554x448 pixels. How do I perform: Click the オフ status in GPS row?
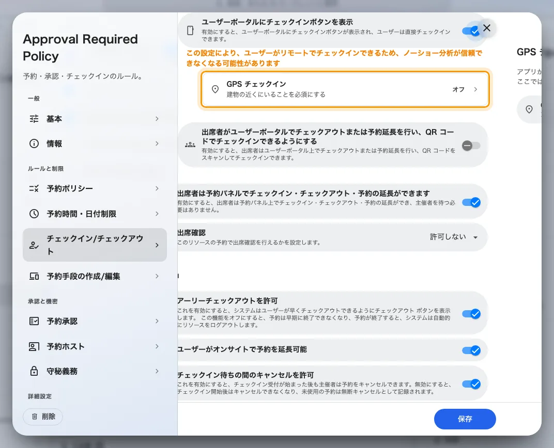pyautogui.click(x=458, y=89)
